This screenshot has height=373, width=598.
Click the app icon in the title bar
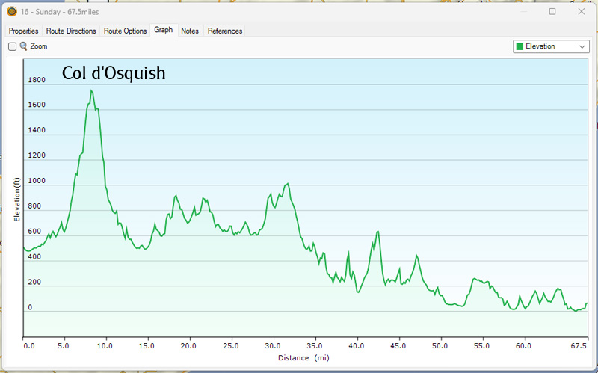click(x=11, y=11)
